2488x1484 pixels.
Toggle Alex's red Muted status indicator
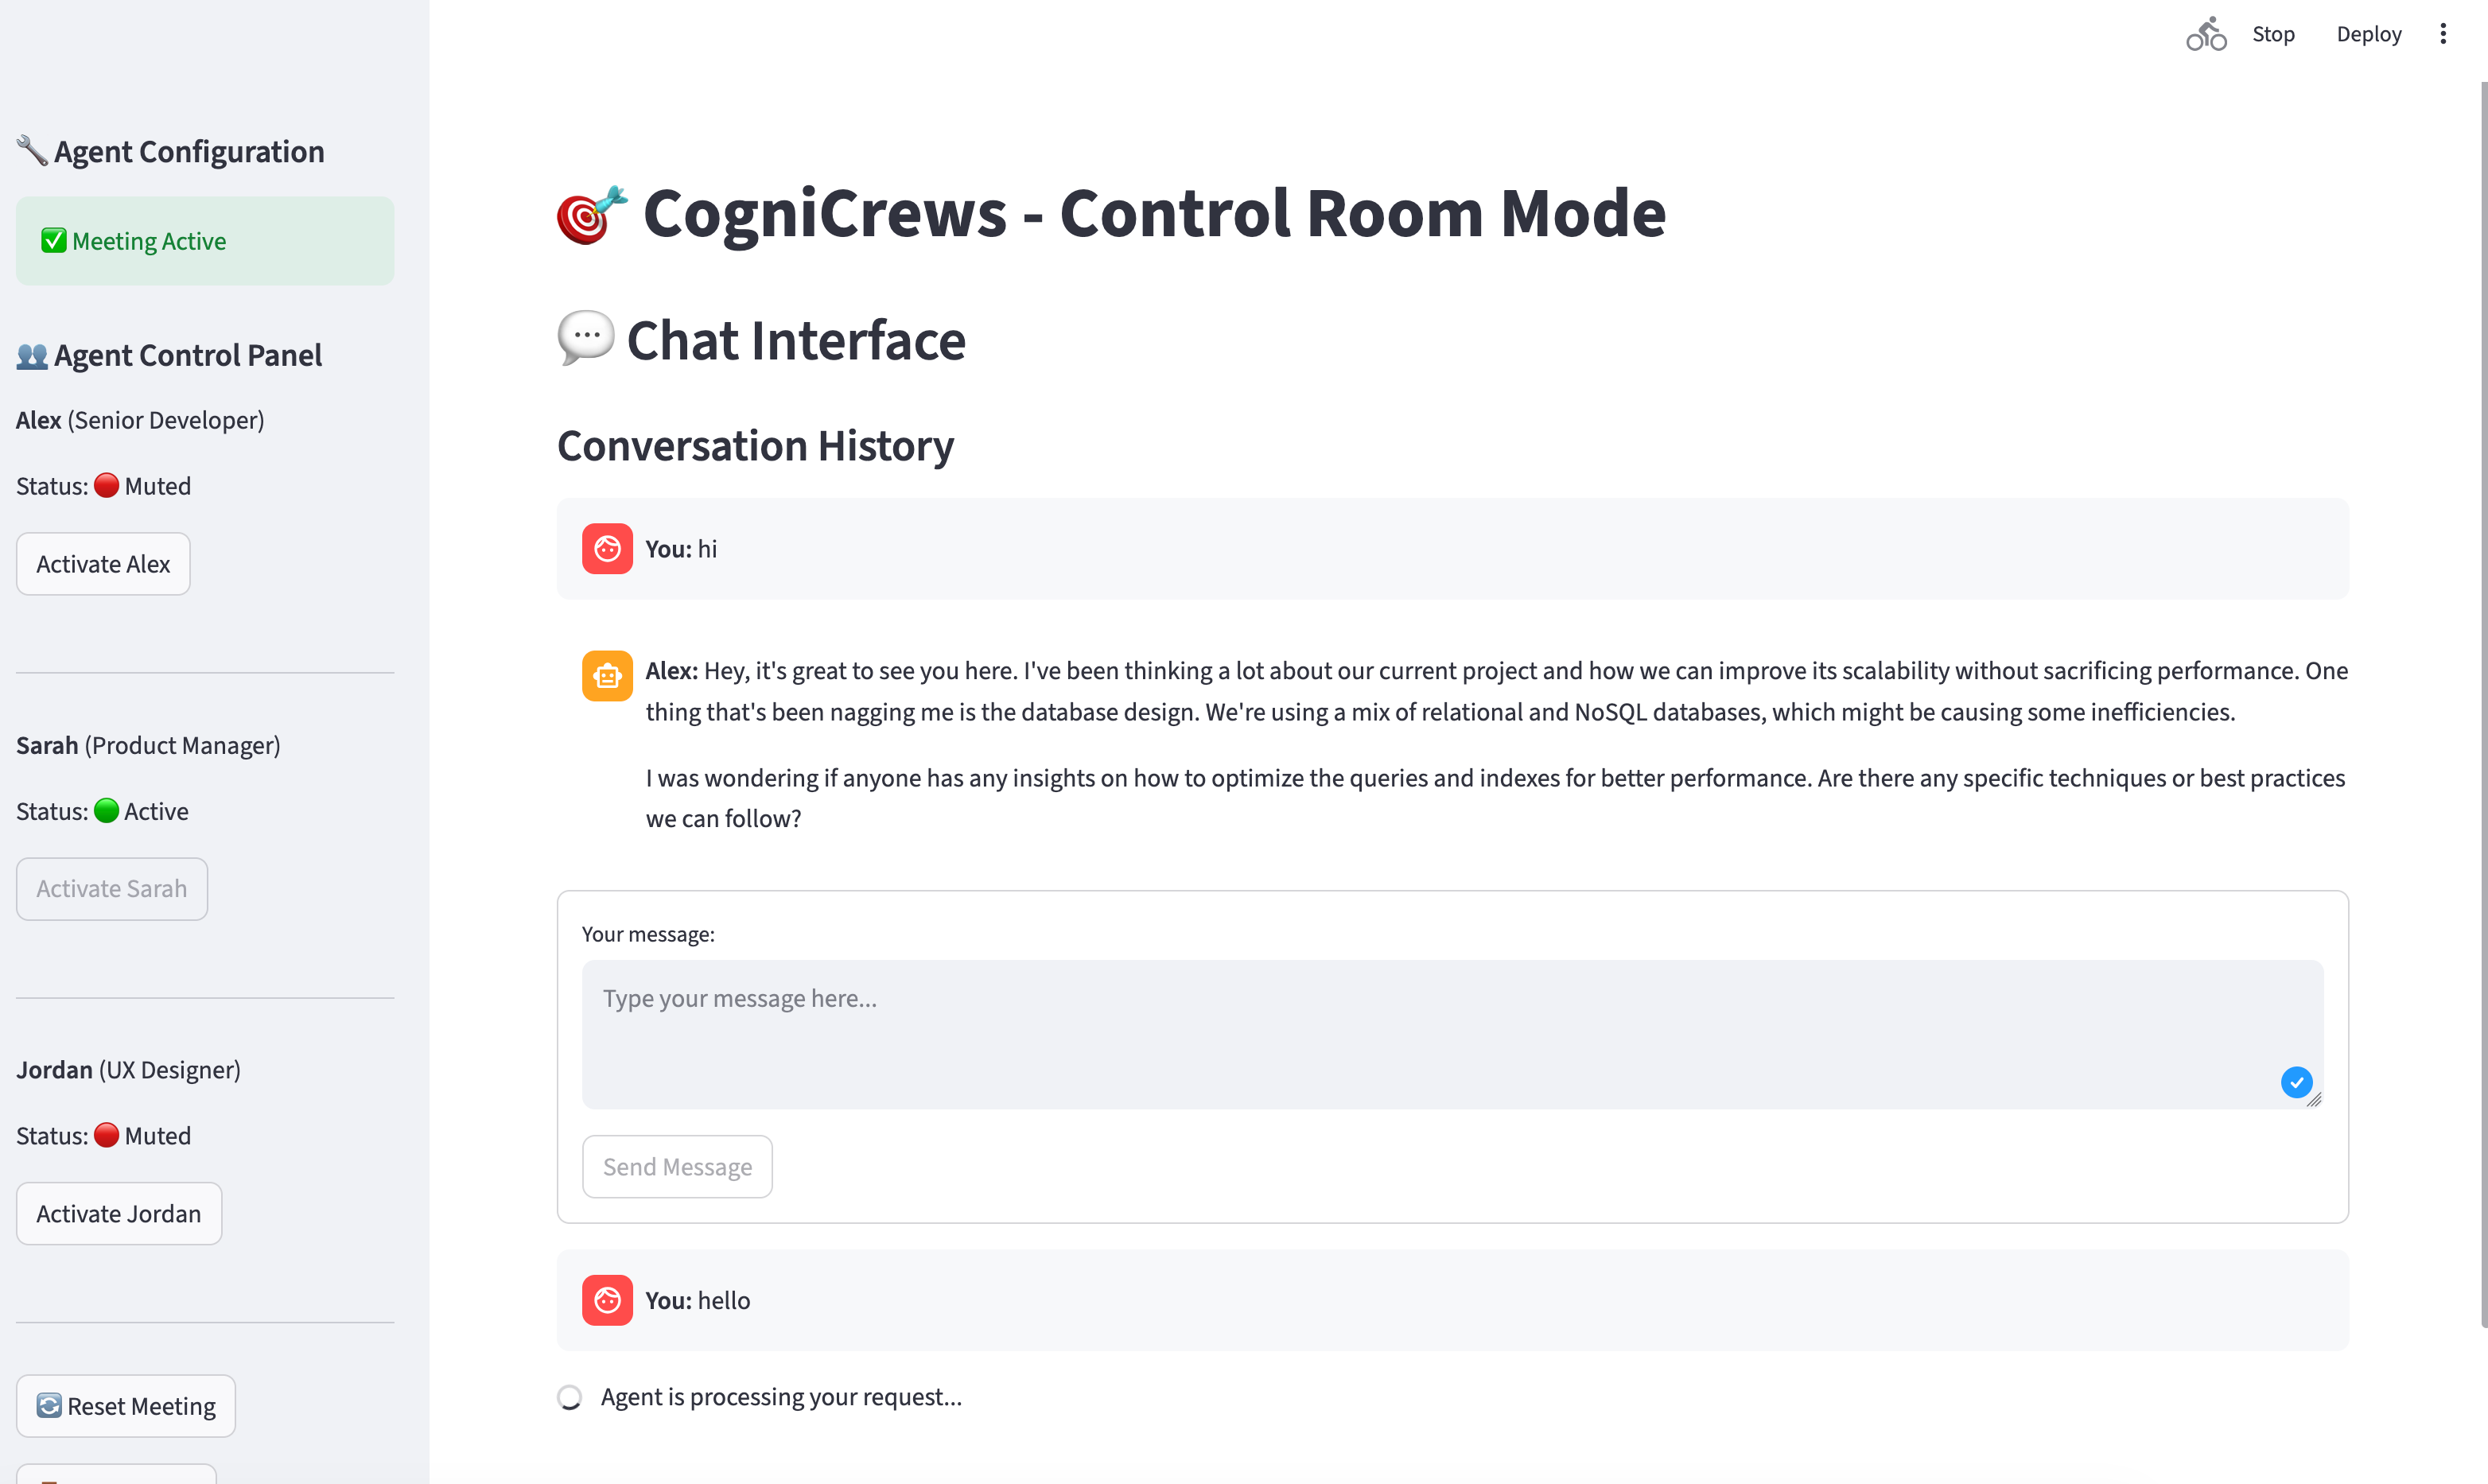(107, 486)
